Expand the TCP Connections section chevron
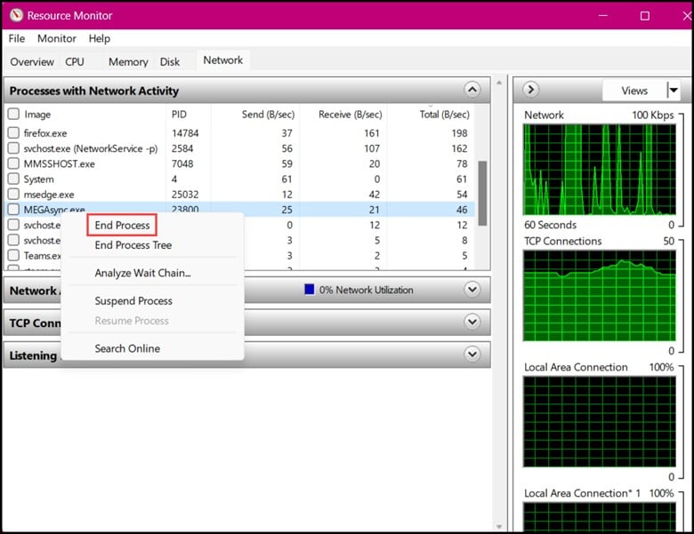Viewport: 694px width, 534px height. point(472,322)
